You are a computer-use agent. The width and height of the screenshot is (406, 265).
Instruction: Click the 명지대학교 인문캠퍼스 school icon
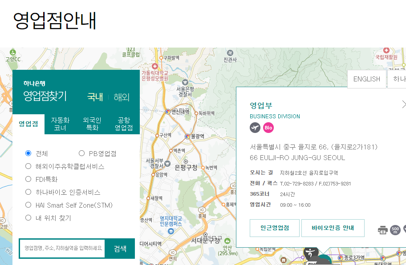pyautogui.click(x=171, y=231)
